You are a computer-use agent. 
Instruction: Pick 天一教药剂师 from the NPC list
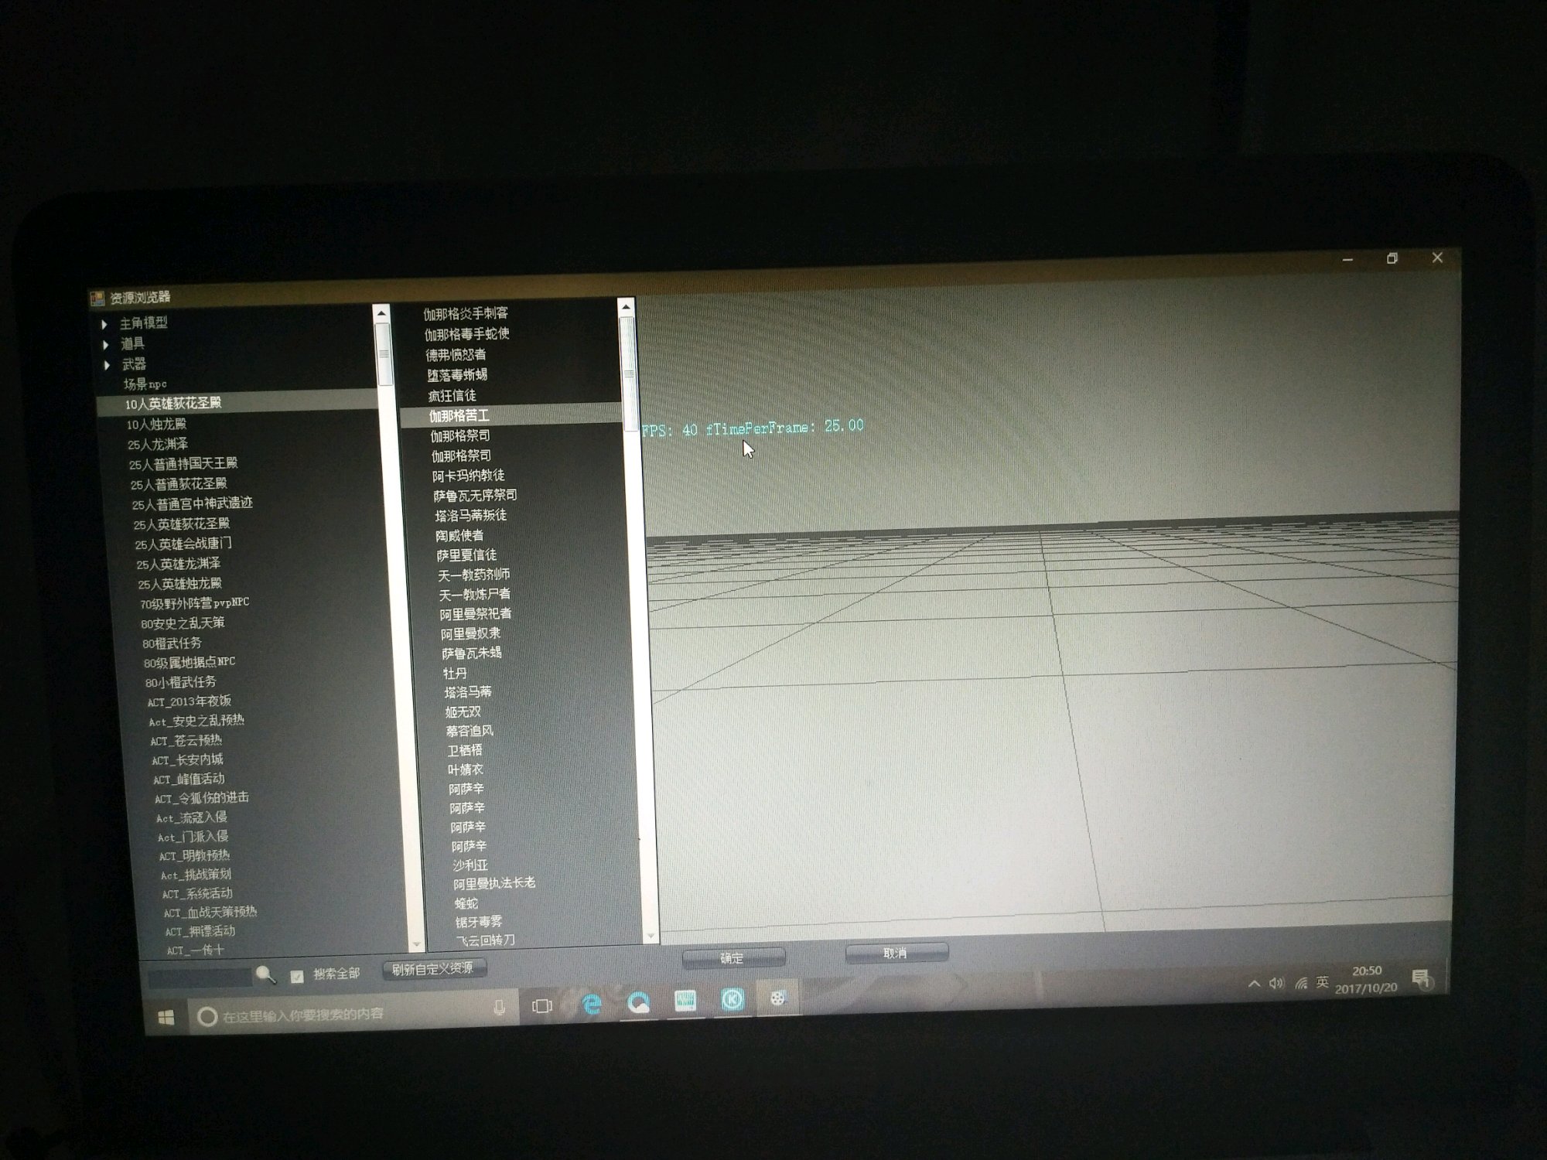coord(474,575)
